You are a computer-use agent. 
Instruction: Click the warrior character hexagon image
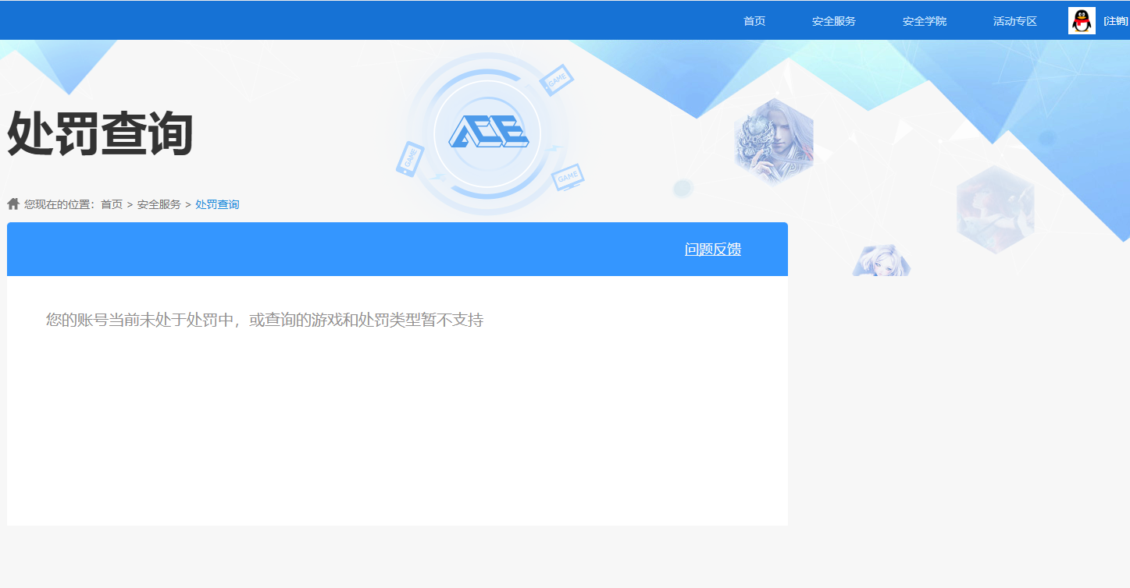click(773, 143)
